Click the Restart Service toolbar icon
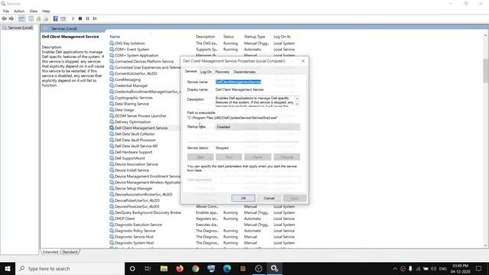This screenshot has width=489, height=275. pos(95,18)
